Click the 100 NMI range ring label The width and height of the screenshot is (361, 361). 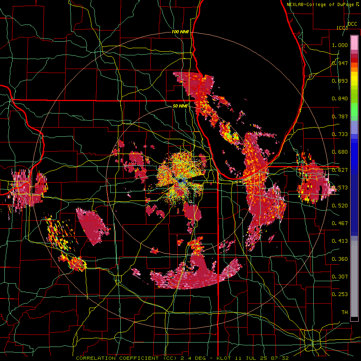coord(180,32)
